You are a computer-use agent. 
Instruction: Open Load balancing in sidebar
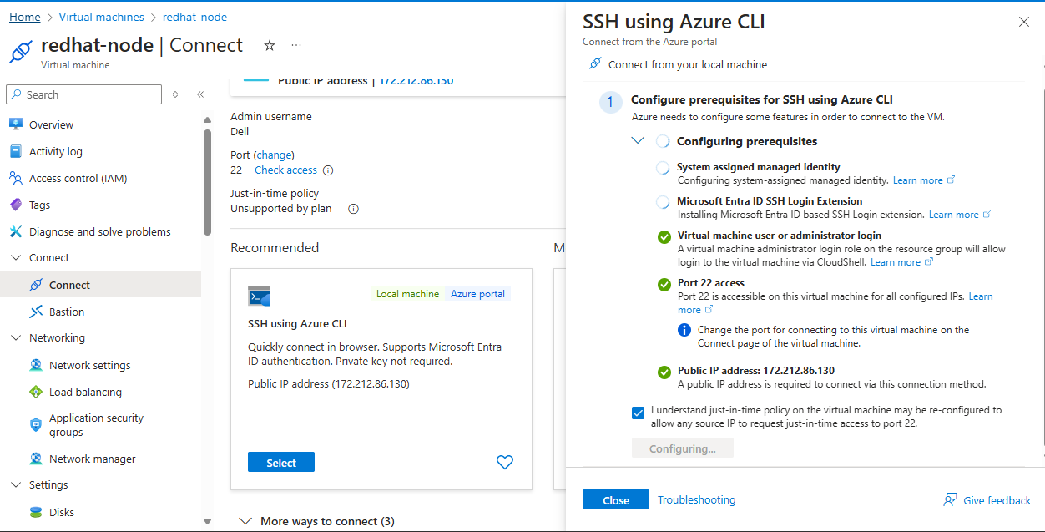(x=85, y=392)
